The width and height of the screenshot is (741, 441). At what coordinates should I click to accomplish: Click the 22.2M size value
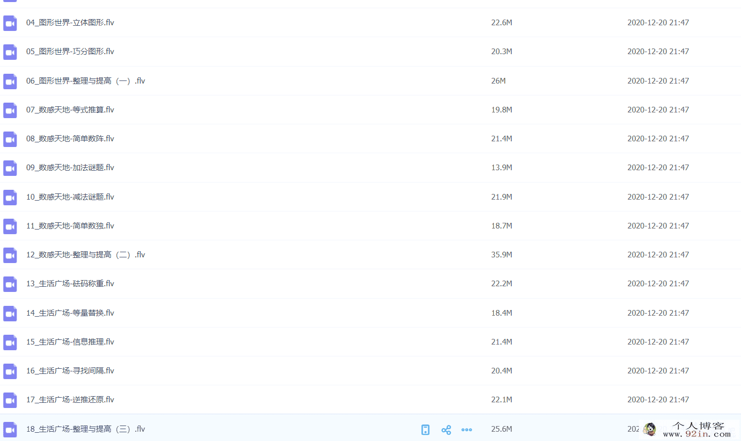pos(502,284)
